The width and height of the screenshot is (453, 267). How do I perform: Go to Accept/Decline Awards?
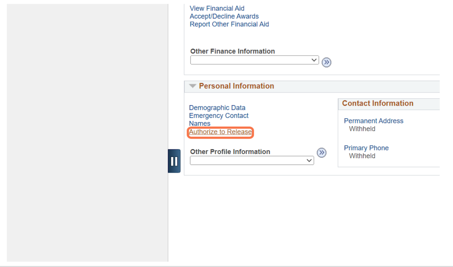coord(224,16)
